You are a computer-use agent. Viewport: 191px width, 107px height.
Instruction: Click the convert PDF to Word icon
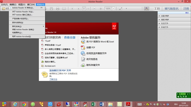83,42
